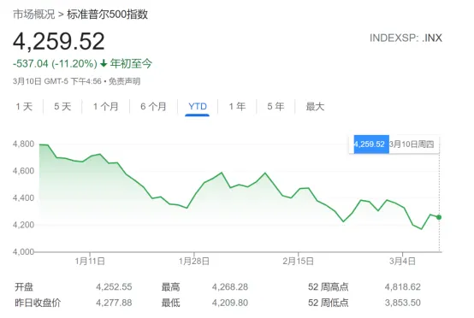Screen dimensions: 474x318
Task: Click the 4,600 y-axis label
Action: click(24, 171)
